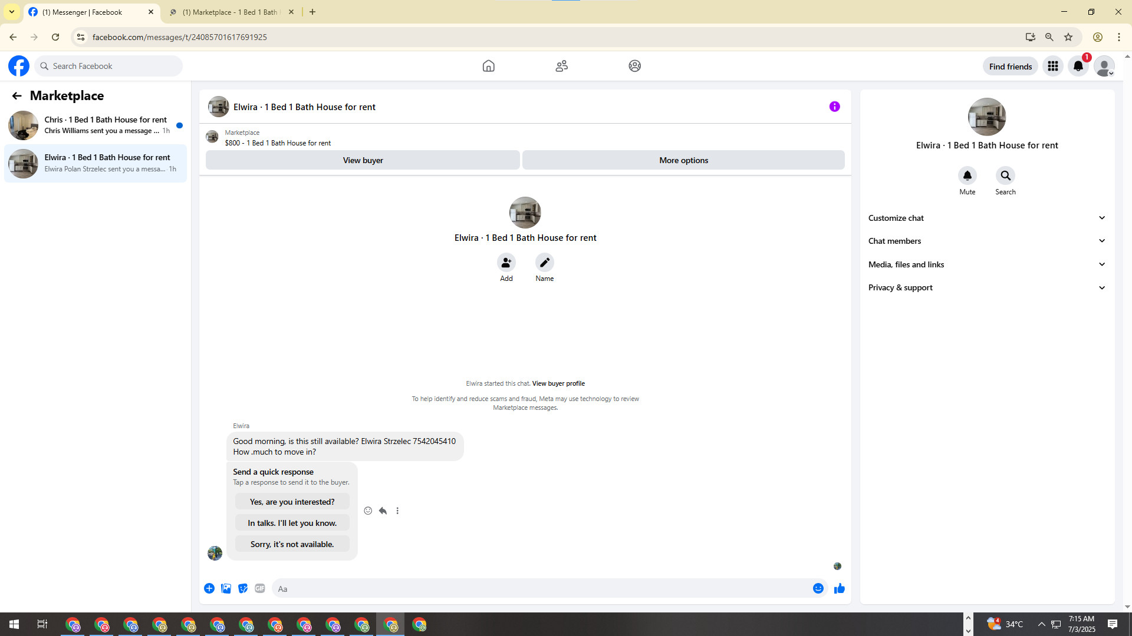This screenshot has height=636, width=1132.
Task: Open more actions plus icon
Action: (209, 588)
